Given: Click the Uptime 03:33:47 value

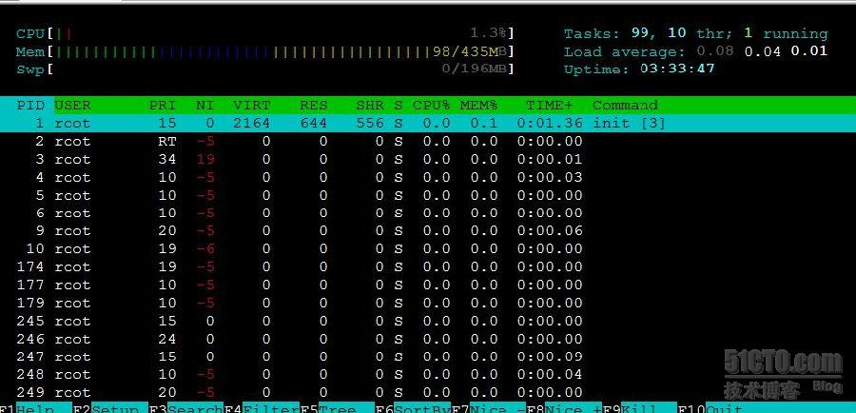Looking at the screenshot, I should (x=676, y=69).
